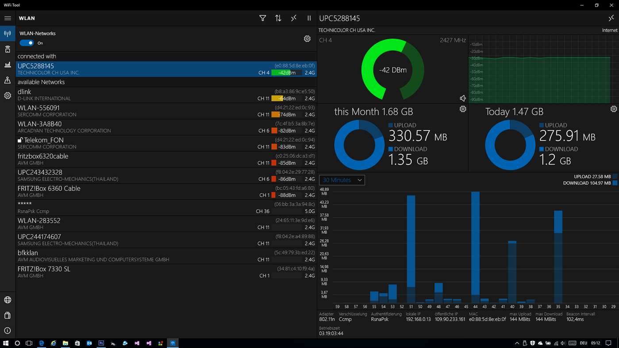Open the Today usage settings gear

point(614,109)
